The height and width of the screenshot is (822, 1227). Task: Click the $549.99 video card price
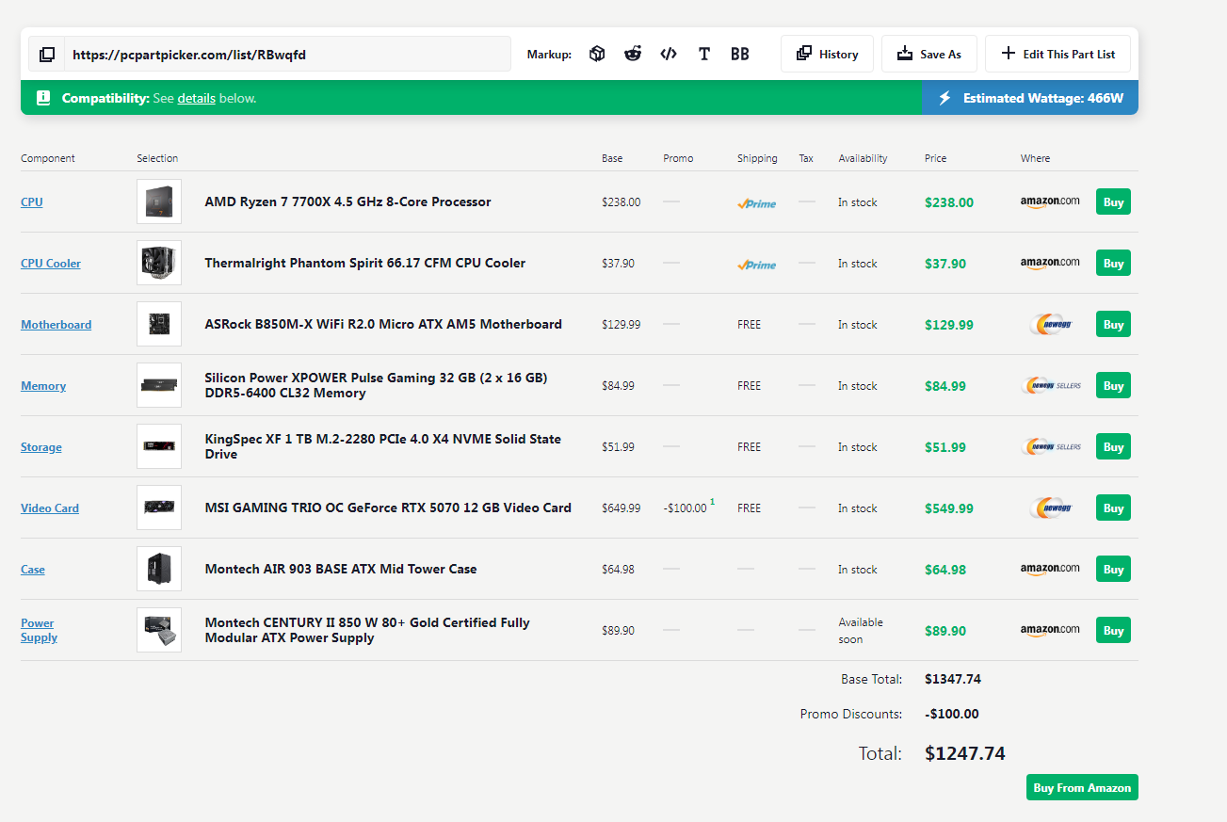click(949, 508)
